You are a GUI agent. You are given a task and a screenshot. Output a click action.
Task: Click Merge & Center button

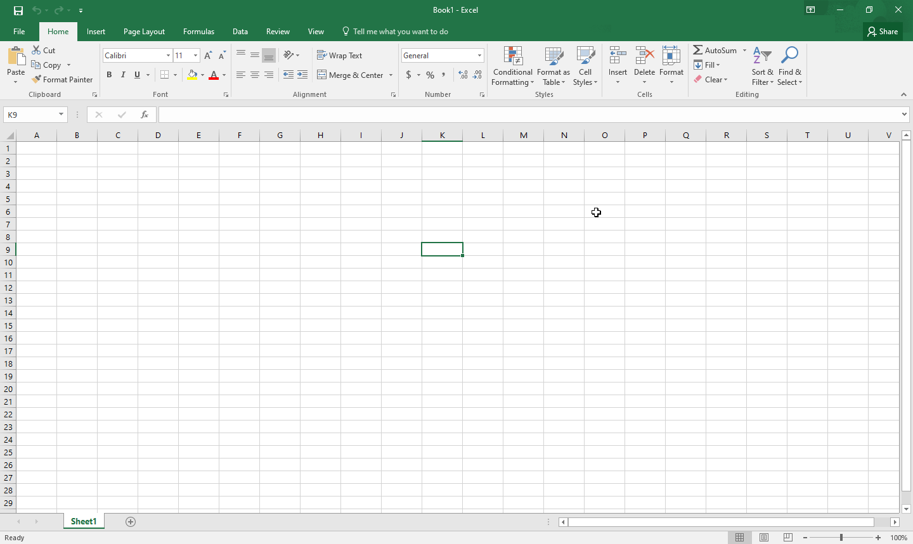350,75
